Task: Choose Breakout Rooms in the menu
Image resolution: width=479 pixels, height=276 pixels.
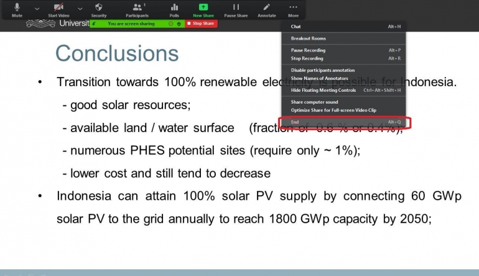Action: pos(308,38)
